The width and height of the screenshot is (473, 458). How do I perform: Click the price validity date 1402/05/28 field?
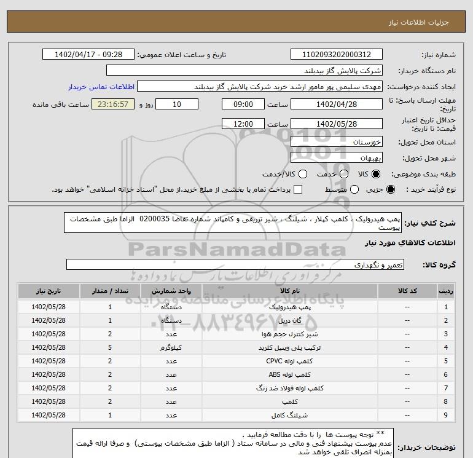[337, 124]
